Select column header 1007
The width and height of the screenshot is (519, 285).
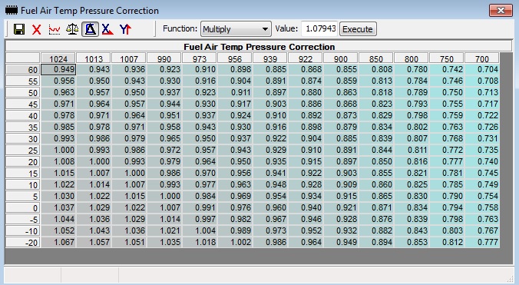129,58
